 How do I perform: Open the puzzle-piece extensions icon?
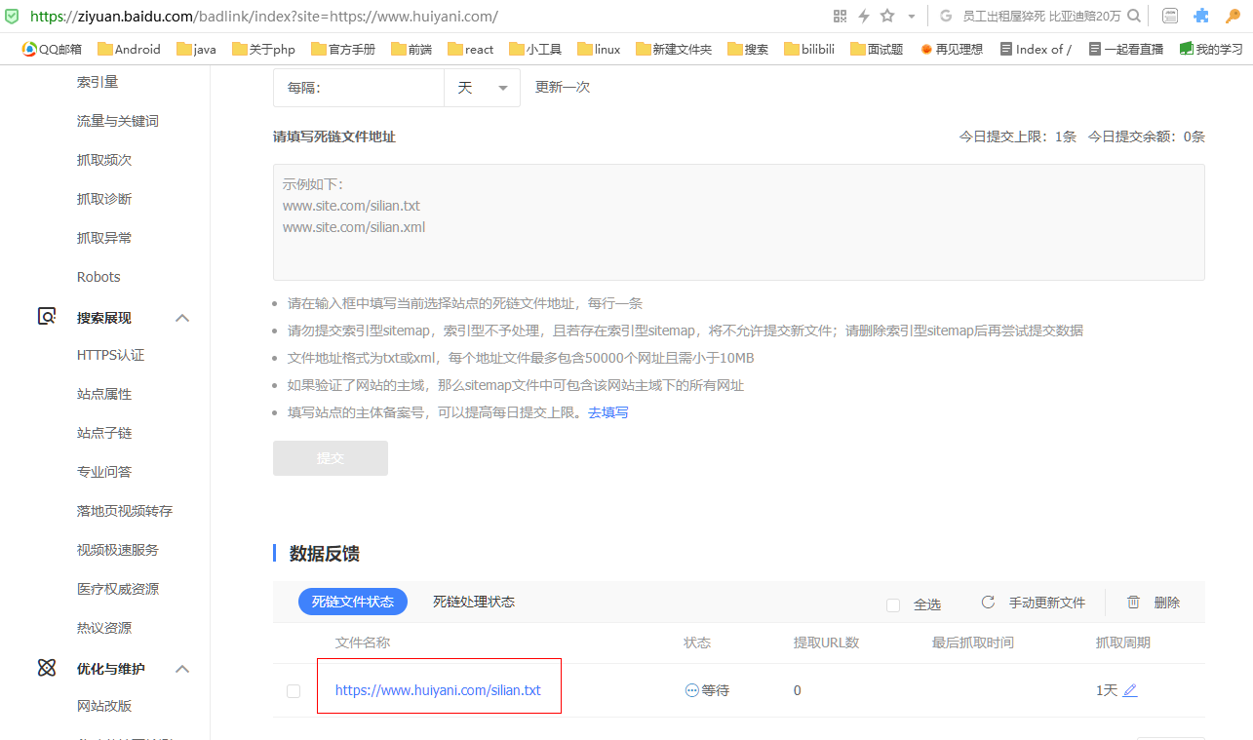point(1201,16)
